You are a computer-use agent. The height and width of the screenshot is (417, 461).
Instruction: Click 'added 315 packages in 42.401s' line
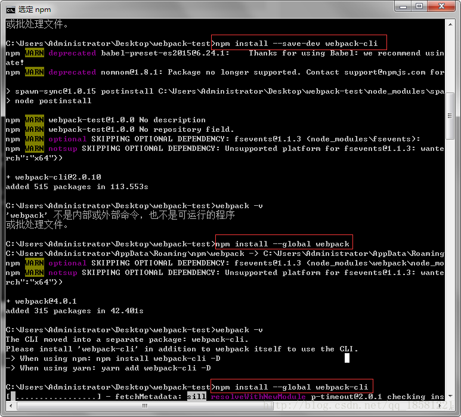(75, 311)
